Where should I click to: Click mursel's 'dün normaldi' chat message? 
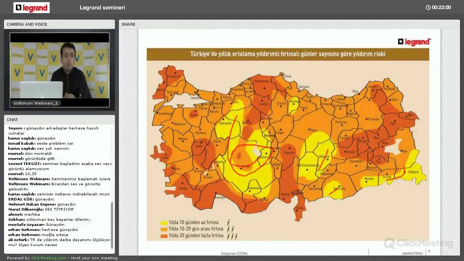tap(30, 153)
